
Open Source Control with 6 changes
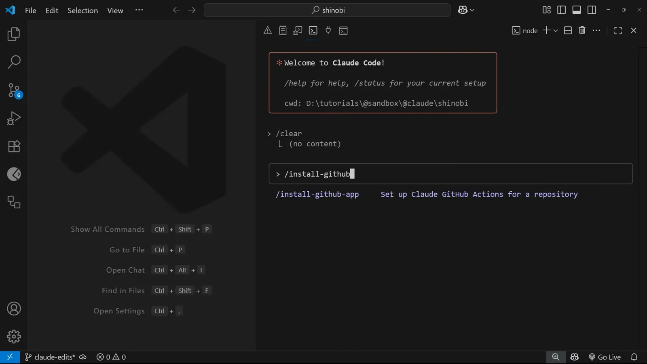pos(14,90)
